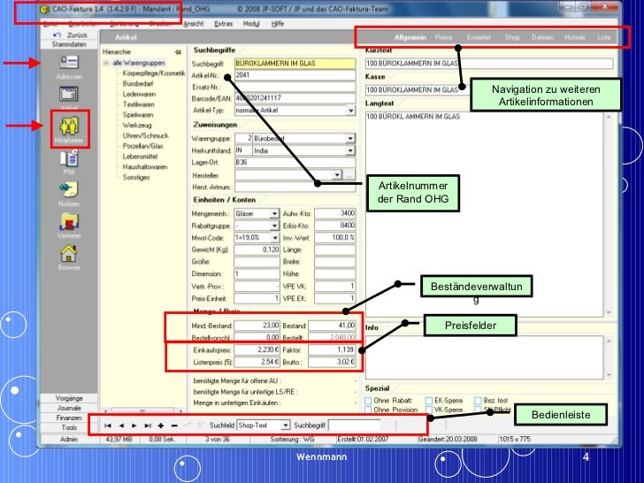Open the Extras menu
This screenshot has width=644, height=483.
pyautogui.click(x=224, y=24)
